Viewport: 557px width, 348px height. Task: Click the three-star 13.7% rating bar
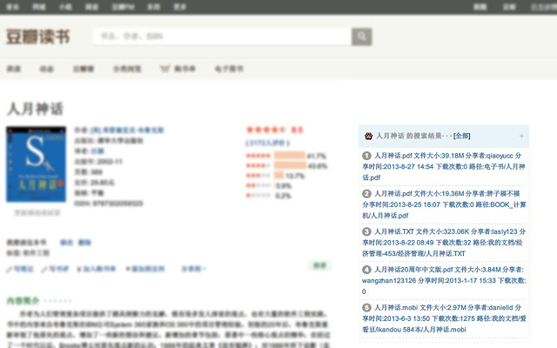click(x=278, y=176)
